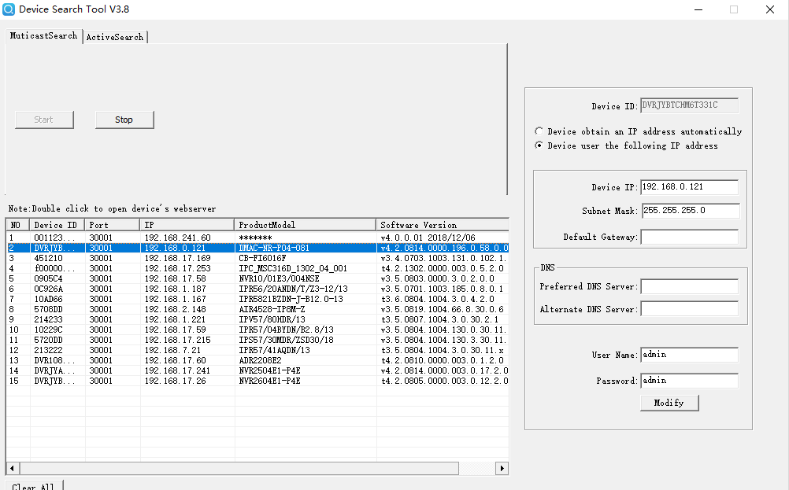Screen dimensions: 789x490
Task: Select device row with IP 192.168.17.169
Action: [x=177, y=258]
